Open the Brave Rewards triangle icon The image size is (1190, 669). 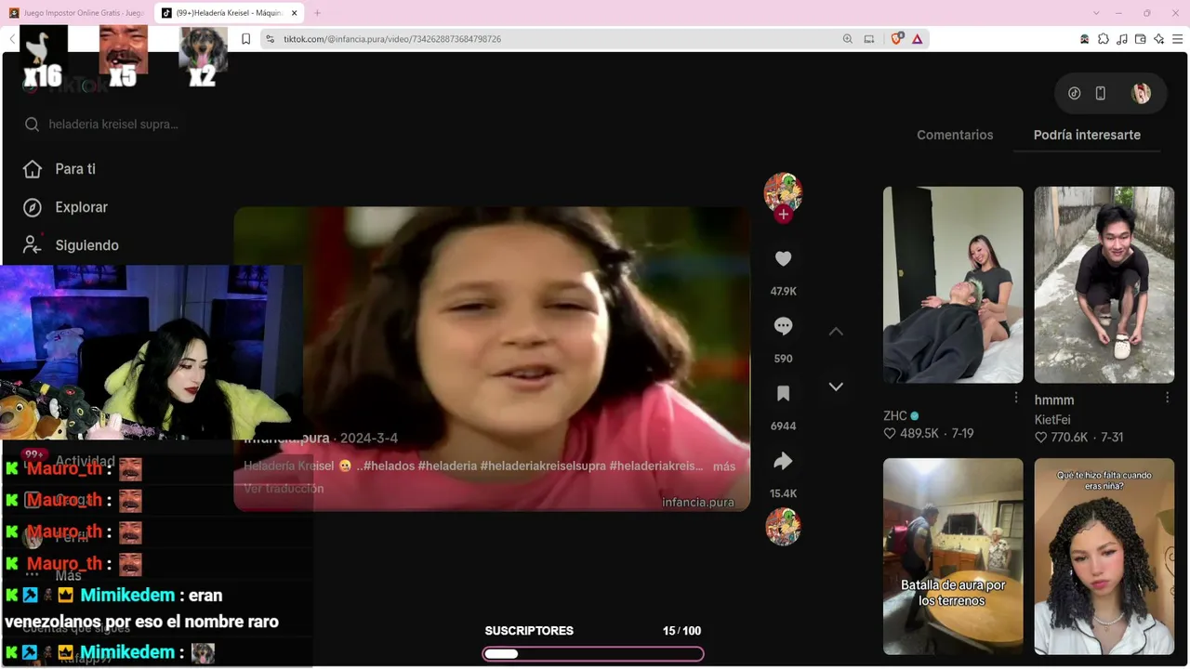917,39
